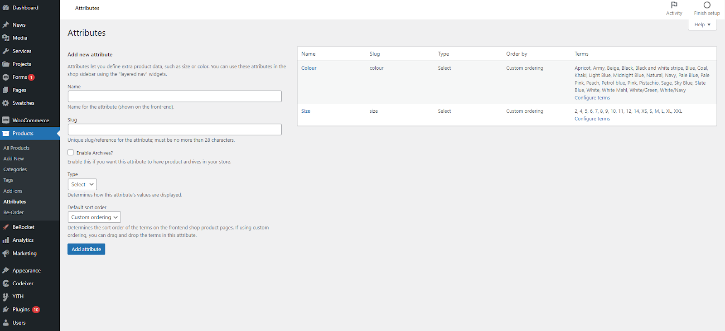Click the Finish setup circle icon
725x331 pixels.
[x=706, y=5]
